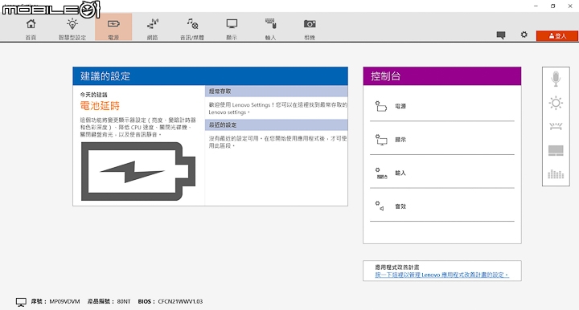Click the 最近的設定 section header
This screenshot has height=310, width=579.
[x=276, y=125]
